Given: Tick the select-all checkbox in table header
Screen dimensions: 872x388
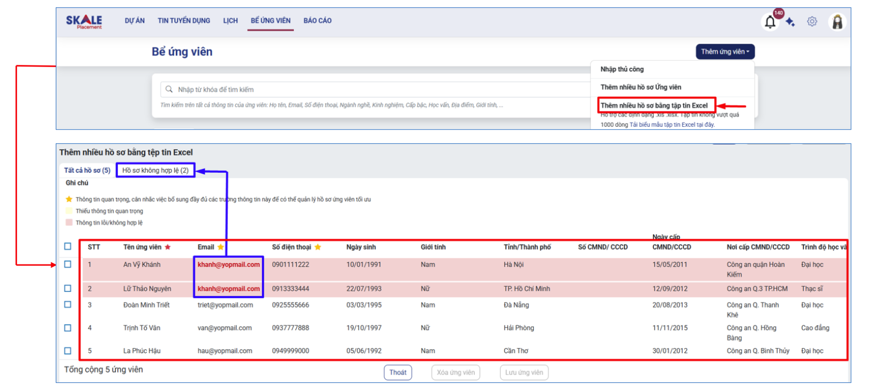Looking at the screenshot, I should (x=68, y=246).
